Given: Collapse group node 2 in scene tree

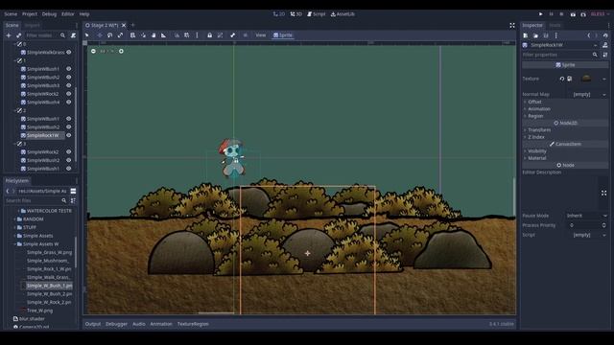Looking at the screenshot, I should pos(15,111).
